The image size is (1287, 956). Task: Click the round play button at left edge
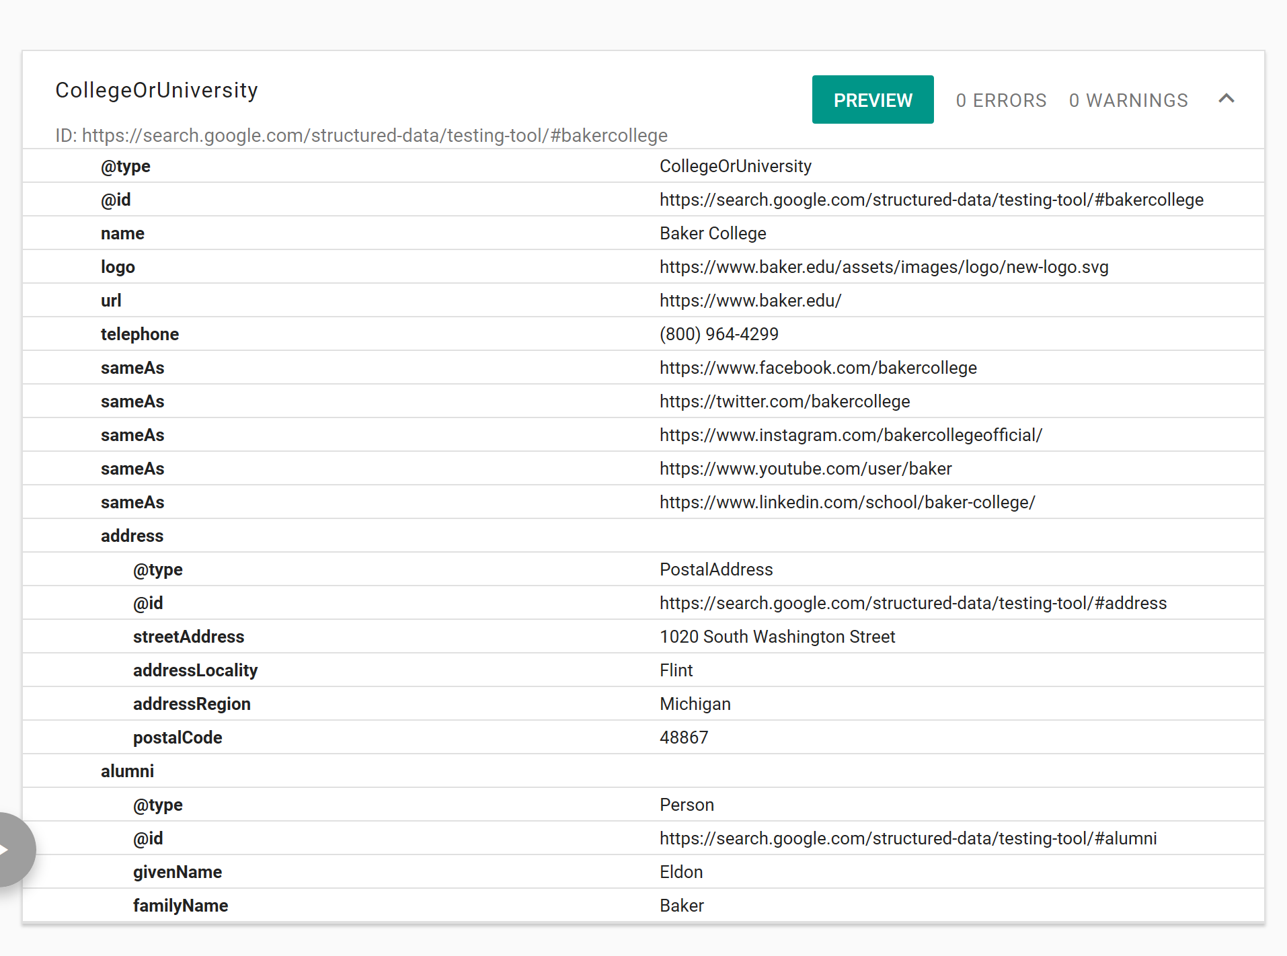click(x=9, y=850)
